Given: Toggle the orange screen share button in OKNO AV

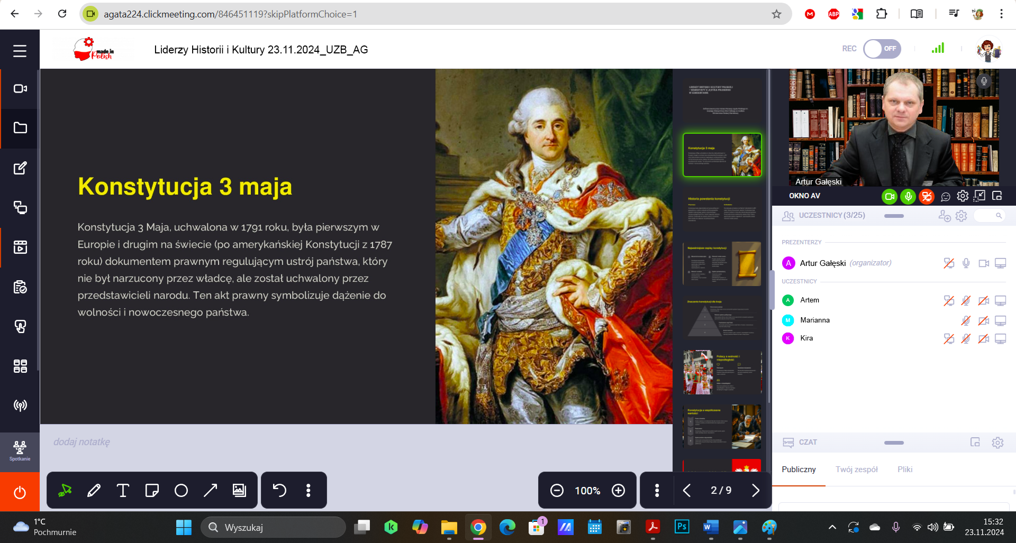Looking at the screenshot, I should click(927, 196).
